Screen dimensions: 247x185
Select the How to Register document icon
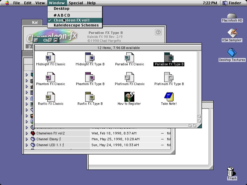pyautogui.click(x=129, y=97)
